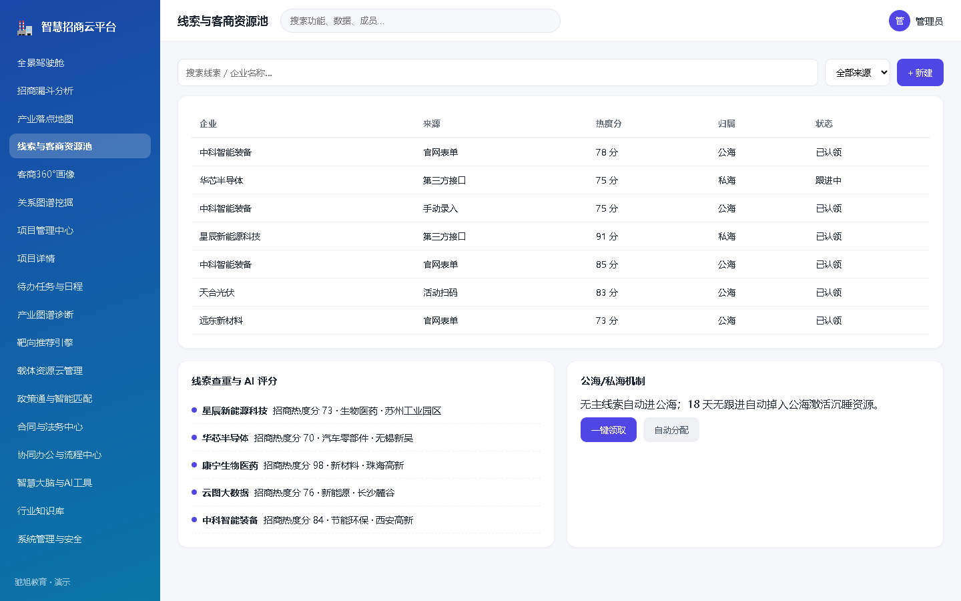Click the 企业 column header
The height and width of the screenshot is (601, 961).
coord(208,124)
